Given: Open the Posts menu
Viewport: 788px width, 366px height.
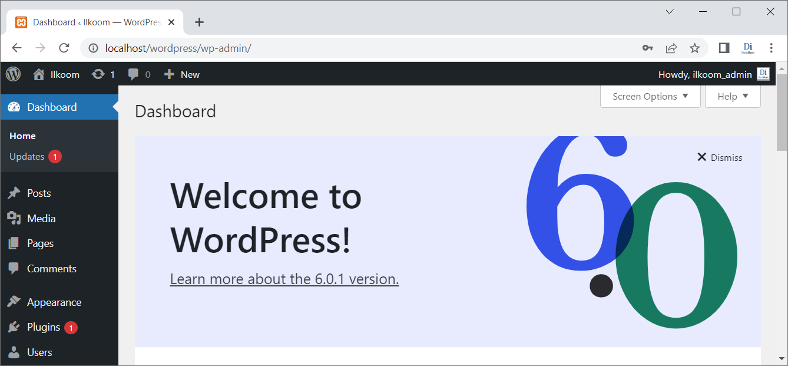Looking at the screenshot, I should tap(59, 193).
